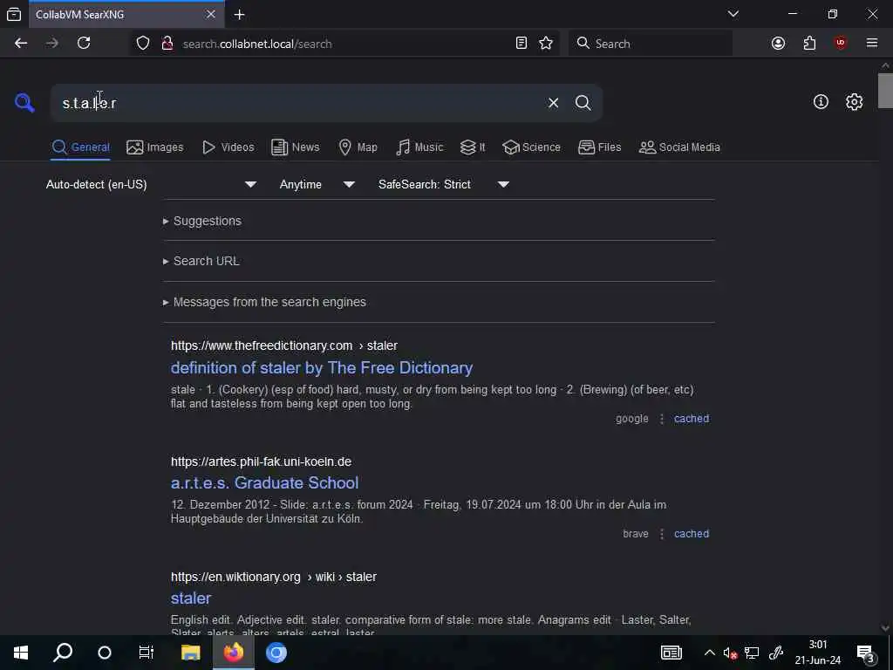Image resolution: width=893 pixels, height=670 pixels.
Task: Open the a.r.t.e.s. Graduate School result
Action: [x=265, y=482]
